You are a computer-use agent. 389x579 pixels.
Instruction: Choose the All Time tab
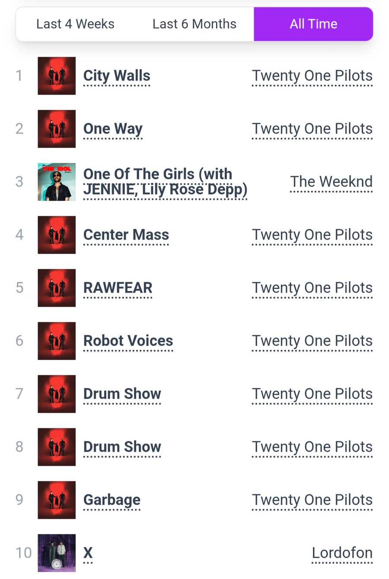[313, 24]
